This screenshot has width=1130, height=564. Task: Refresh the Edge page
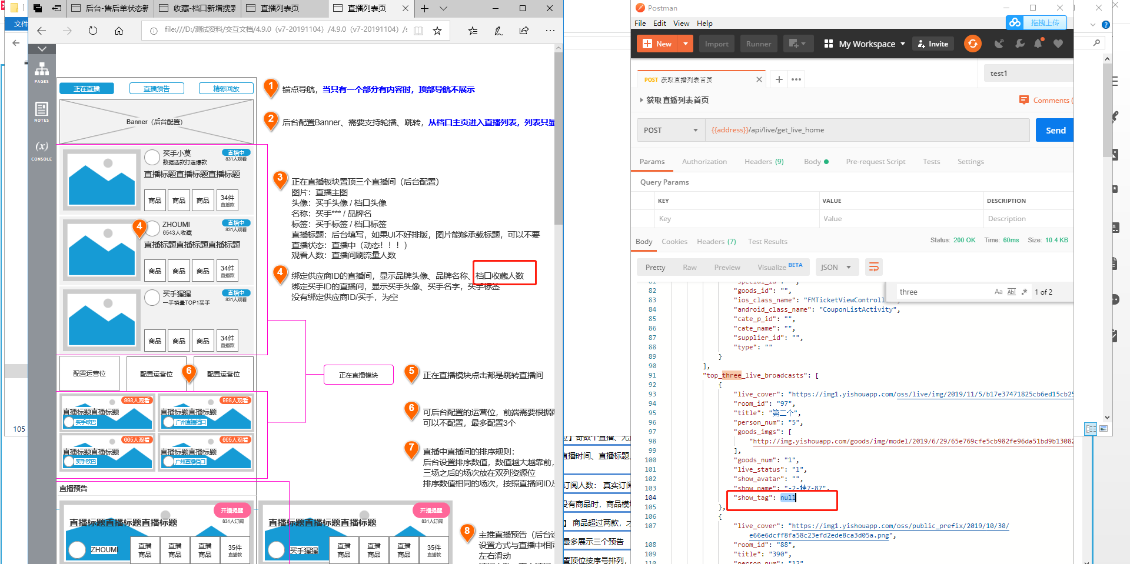93,31
